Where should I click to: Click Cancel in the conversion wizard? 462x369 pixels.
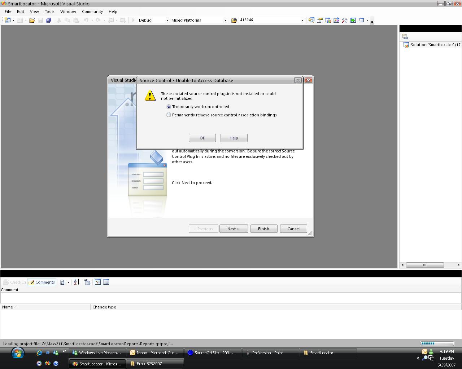point(293,229)
